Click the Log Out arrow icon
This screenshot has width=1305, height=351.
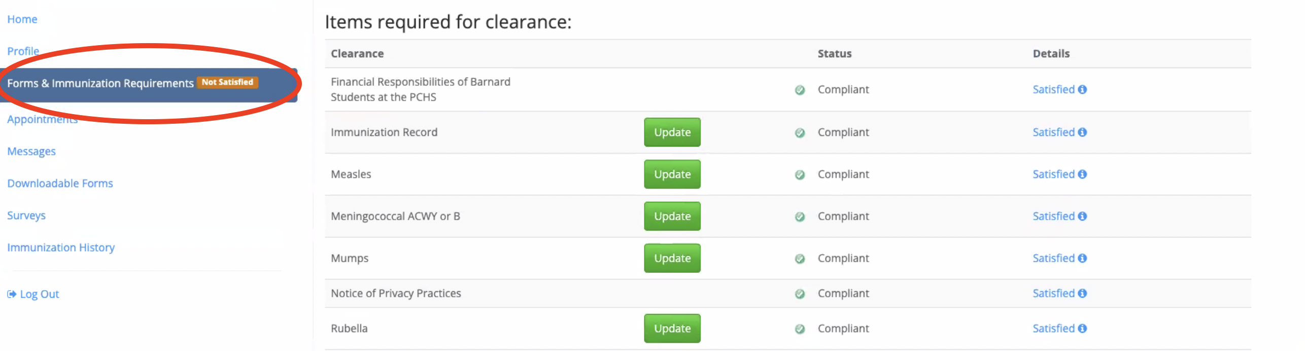pos(12,294)
